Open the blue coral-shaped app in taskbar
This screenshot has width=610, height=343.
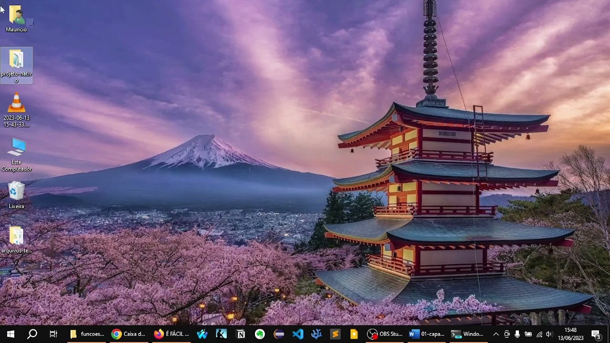pos(316,334)
